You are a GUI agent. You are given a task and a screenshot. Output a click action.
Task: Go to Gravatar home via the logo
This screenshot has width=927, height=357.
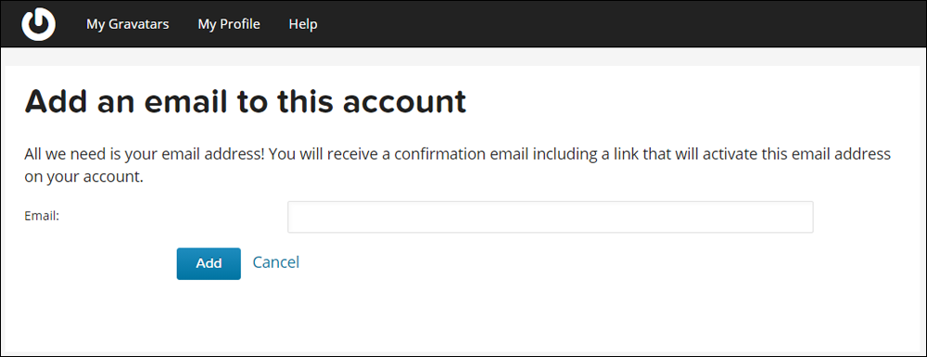click(x=38, y=24)
